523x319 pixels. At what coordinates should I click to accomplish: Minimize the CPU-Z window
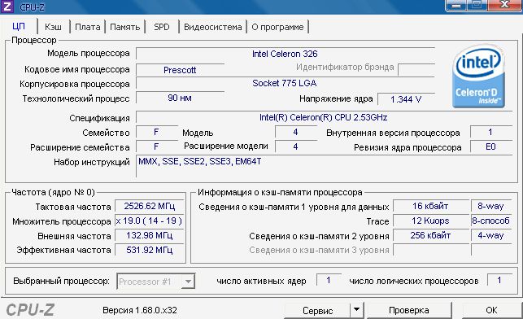456,5
